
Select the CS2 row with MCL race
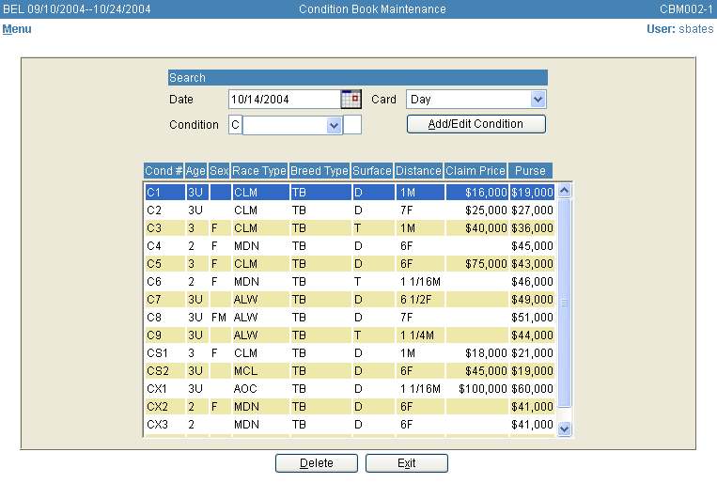click(x=348, y=370)
